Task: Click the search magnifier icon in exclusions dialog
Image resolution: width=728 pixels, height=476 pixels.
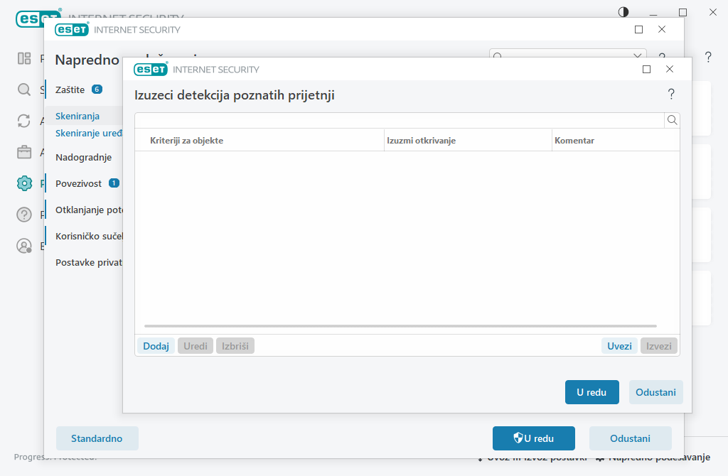Action: pyautogui.click(x=672, y=121)
